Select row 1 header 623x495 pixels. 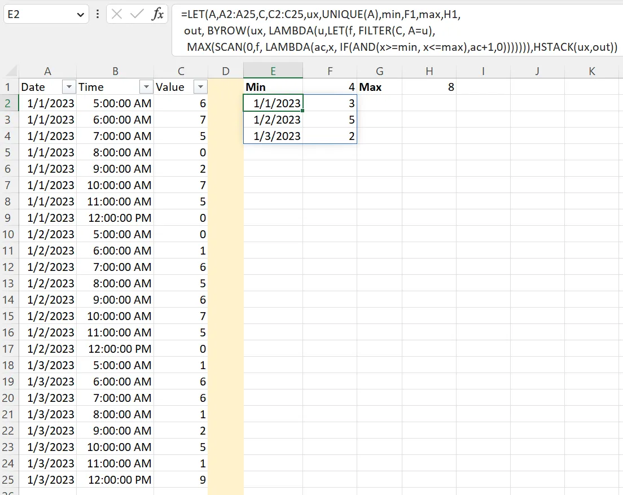(8, 86)
